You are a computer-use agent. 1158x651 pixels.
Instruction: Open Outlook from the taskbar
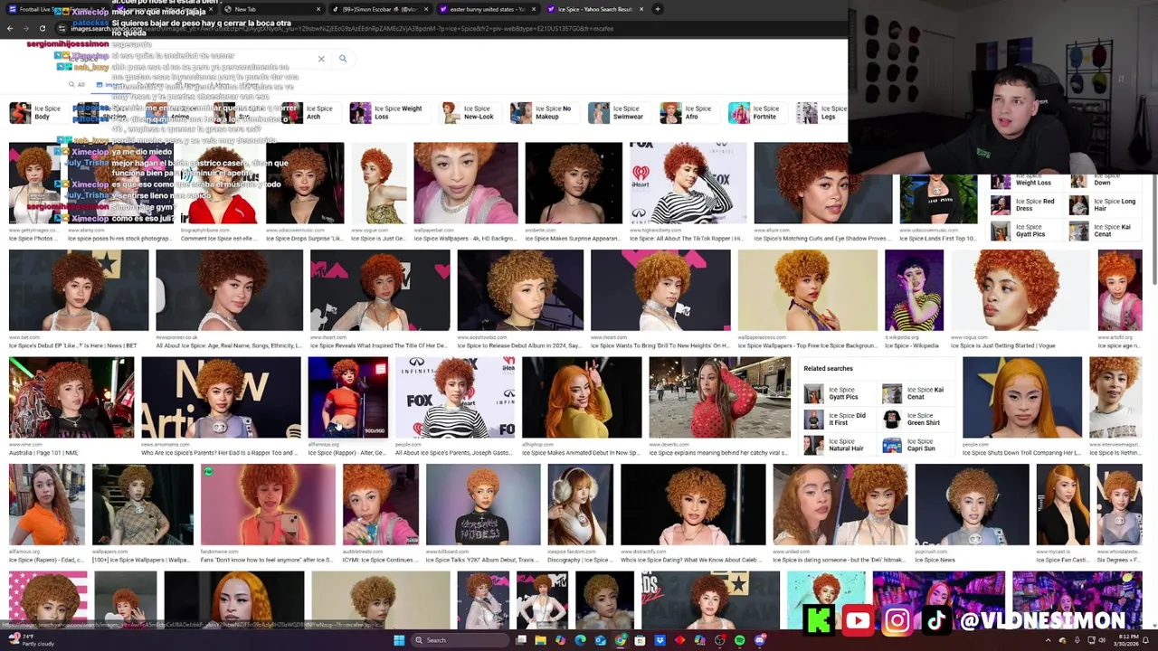point(600,640)
